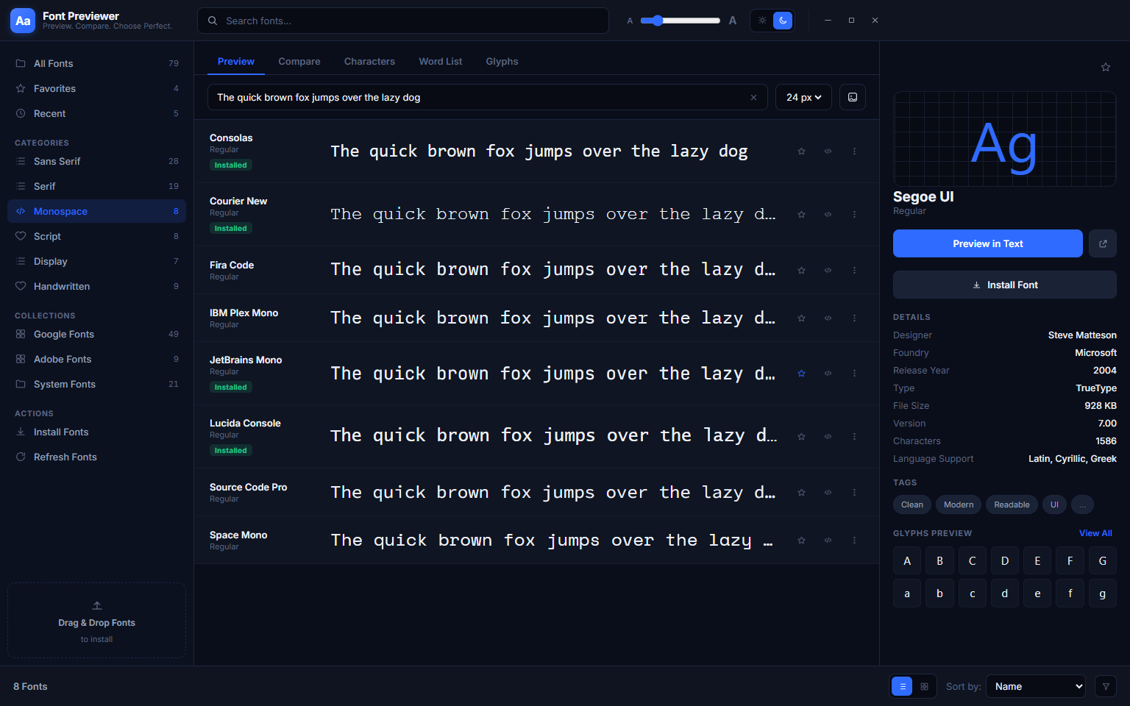1130x706 pixels.
Task: Go to the Word List tab
Action: coord(441,62)
